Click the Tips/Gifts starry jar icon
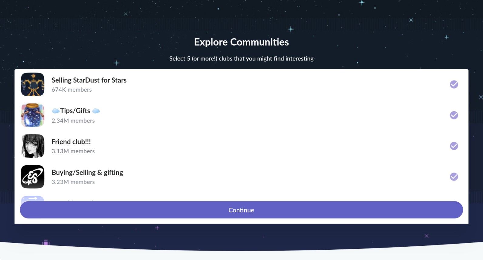 (x=32, y=115)
